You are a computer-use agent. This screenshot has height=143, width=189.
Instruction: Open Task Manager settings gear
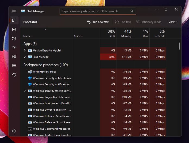tap(14, 131)
